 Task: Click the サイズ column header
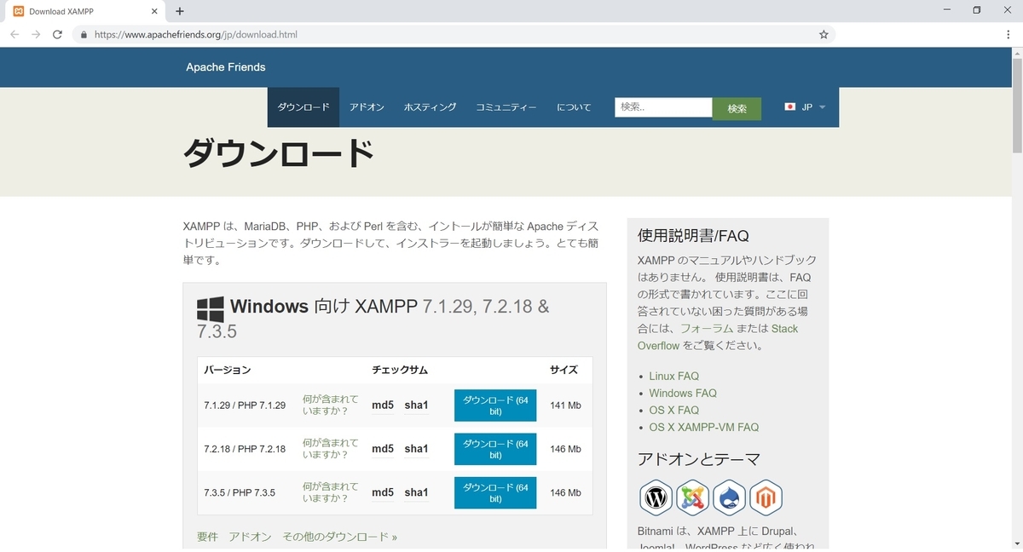point(564,371)
